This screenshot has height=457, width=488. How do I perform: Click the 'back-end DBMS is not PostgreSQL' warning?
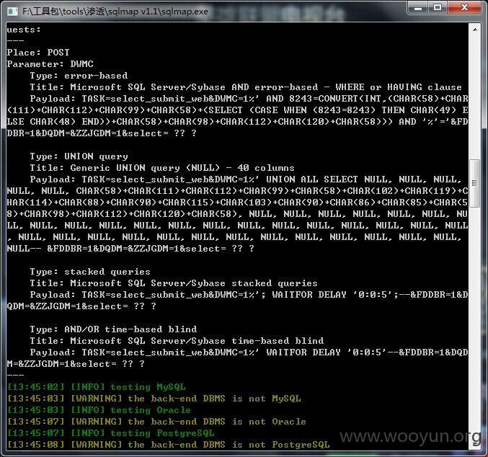[169, 445]
